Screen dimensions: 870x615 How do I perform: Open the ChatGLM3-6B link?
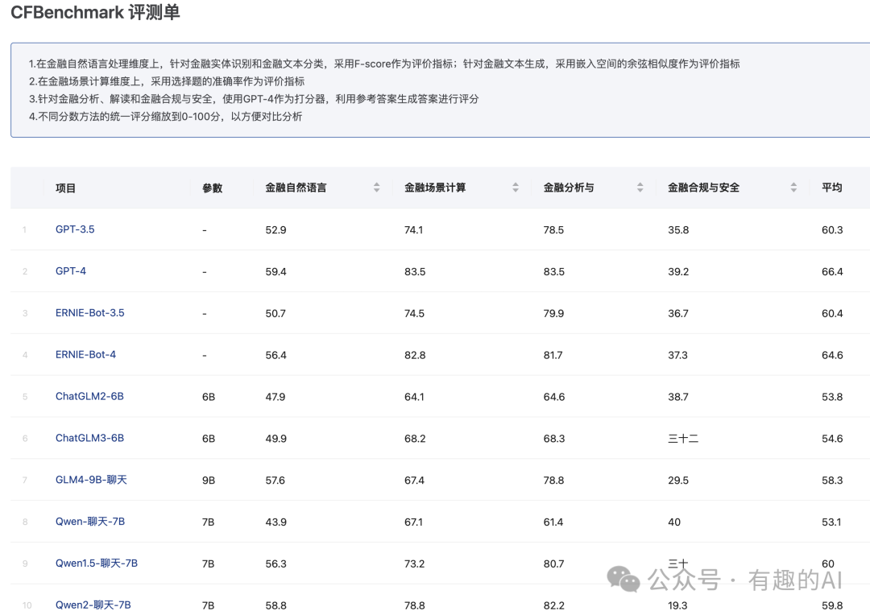coord(89,438)
